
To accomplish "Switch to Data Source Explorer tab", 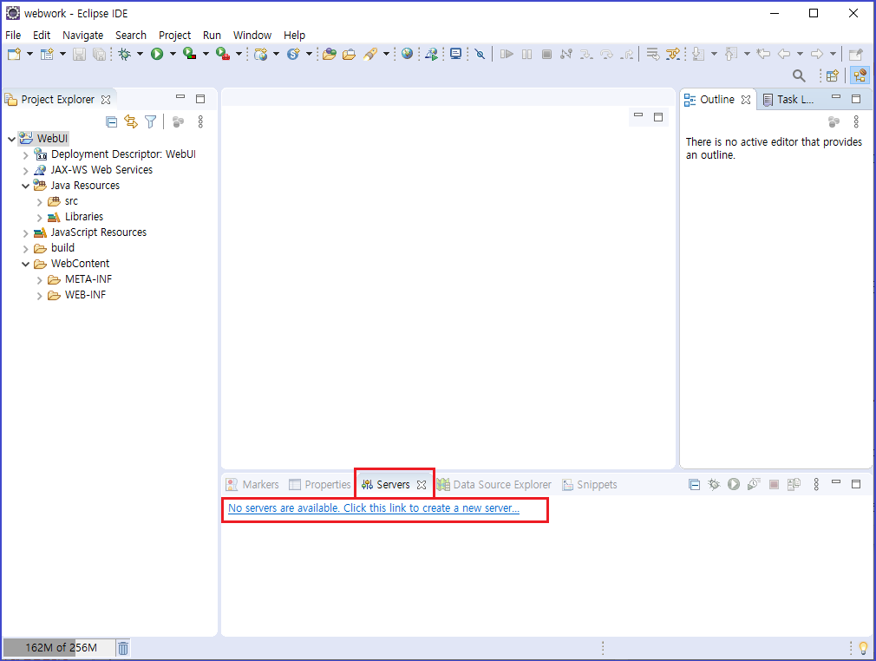I will click(x=494, y=484).
